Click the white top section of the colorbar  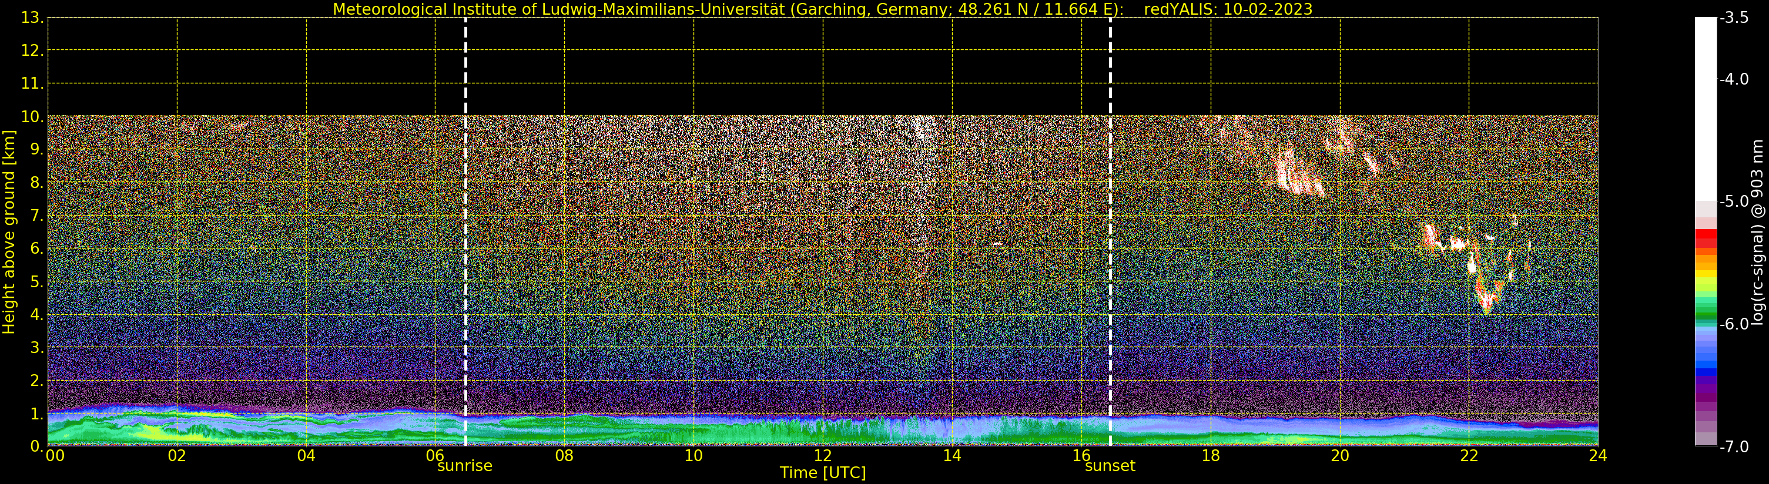1706,109
